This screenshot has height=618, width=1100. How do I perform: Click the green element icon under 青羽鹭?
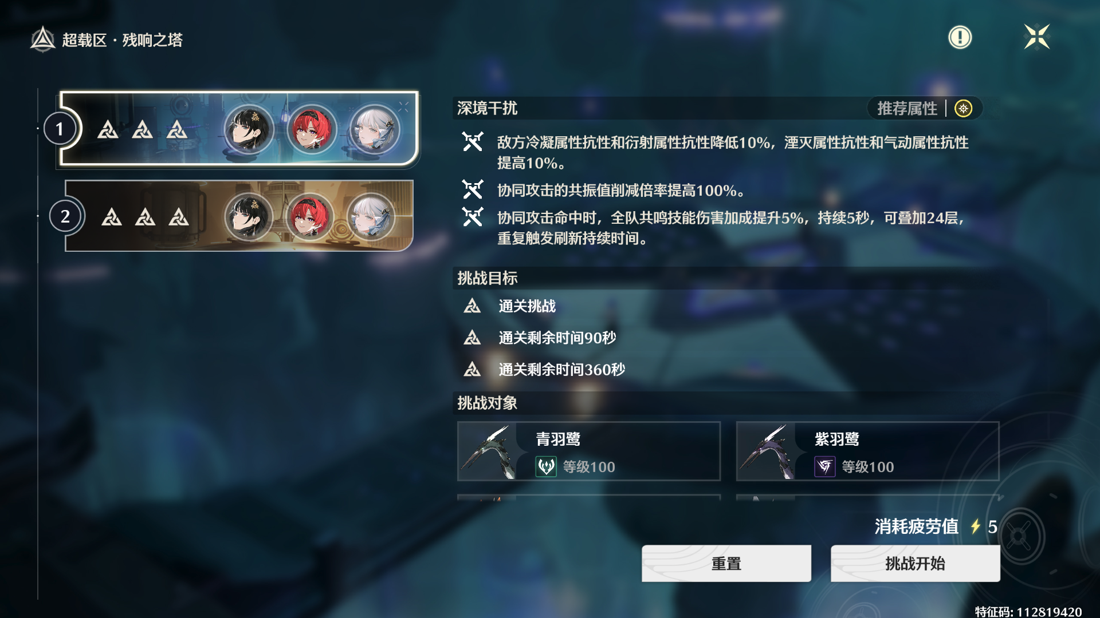click(546, 467)
